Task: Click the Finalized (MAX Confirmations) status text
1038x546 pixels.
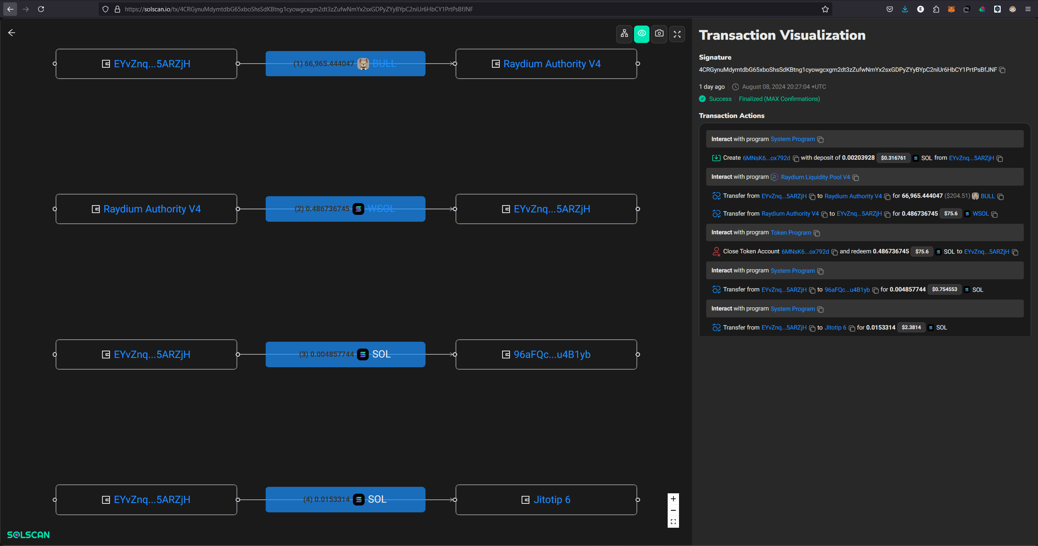Action: click(779, 99)
